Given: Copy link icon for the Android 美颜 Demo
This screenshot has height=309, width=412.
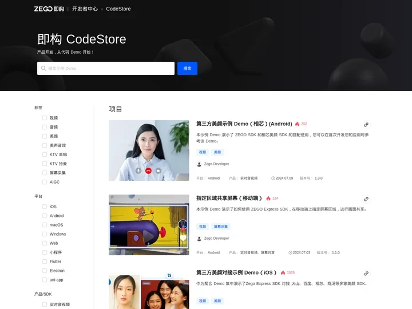Looking at the screenshot, I should pyautogui.click(x=366, y=125).
